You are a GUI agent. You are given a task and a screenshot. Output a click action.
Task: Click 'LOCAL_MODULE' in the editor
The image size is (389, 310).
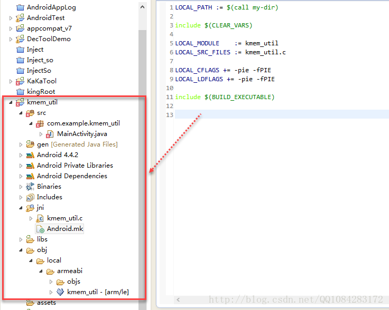pyautogui.click(x=197, y=43)
